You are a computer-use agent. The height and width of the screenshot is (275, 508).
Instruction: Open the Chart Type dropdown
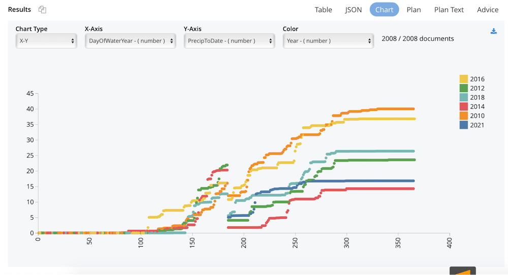pyautogui.click(x=46, y=41)
